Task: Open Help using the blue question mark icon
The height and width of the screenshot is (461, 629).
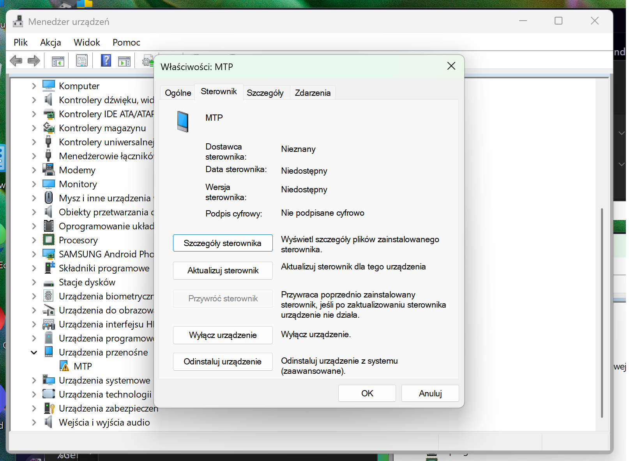Action: click(x=106, y=60)
